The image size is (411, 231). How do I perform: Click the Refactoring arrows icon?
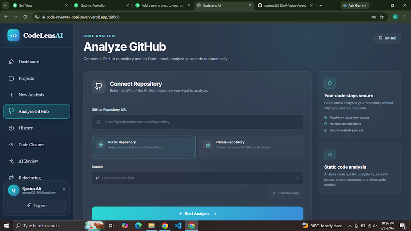(x=11, y=178)
